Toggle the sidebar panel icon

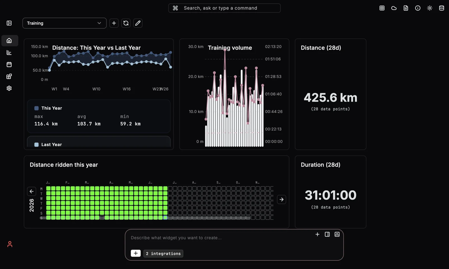click(x=9, y=23)
